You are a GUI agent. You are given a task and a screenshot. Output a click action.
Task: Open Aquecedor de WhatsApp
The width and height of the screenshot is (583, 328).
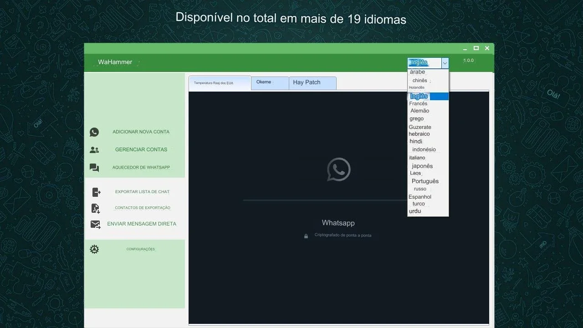click(141, 167)
